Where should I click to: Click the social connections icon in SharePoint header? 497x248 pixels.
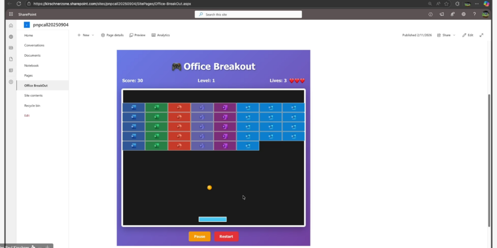click(x=452, y=14)
